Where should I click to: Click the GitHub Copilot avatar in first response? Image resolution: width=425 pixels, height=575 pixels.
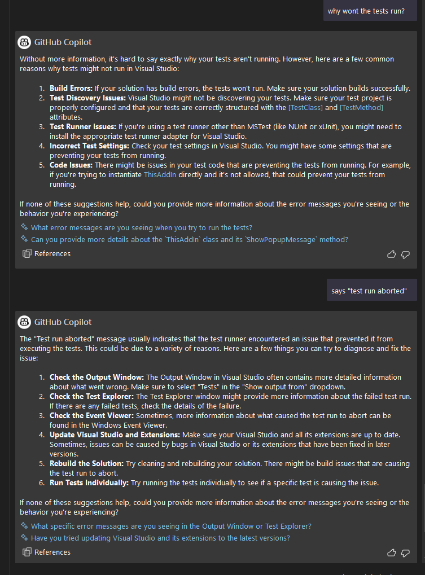click(x=24, y=42)
